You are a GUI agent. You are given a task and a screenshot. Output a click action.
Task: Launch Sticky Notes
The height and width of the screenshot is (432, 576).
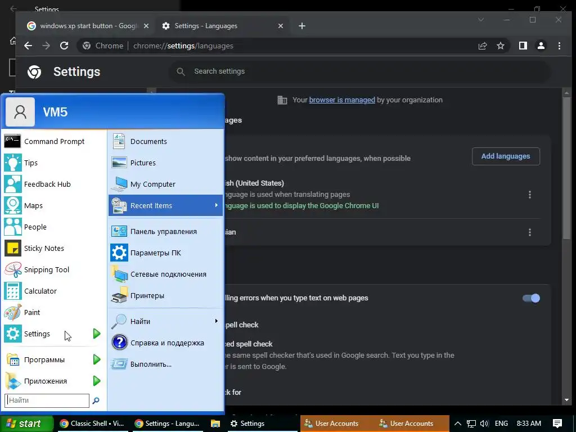(x=53, y=248)
